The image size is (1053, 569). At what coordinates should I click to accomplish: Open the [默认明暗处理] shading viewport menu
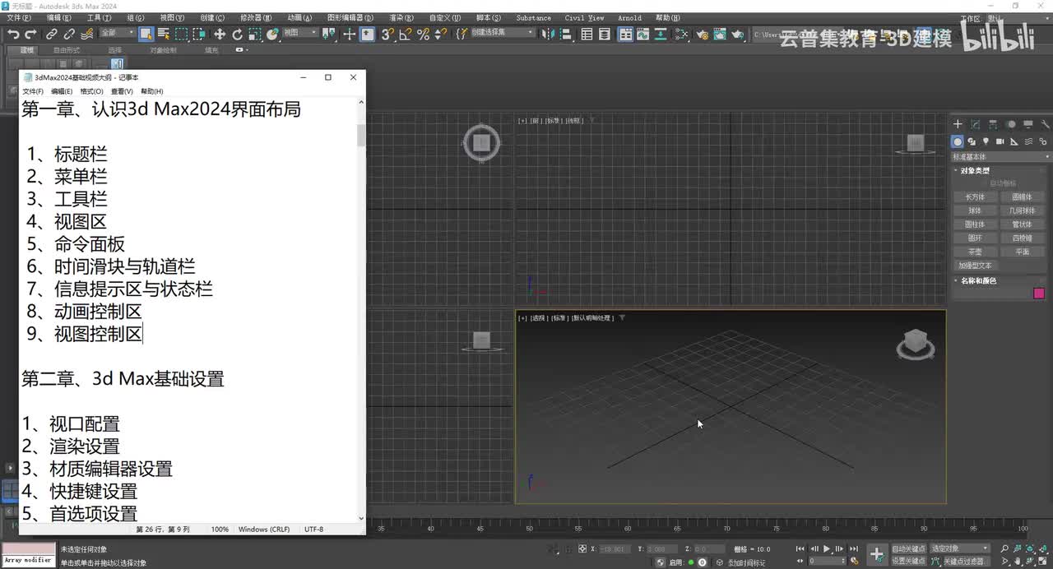coord(593,318)
